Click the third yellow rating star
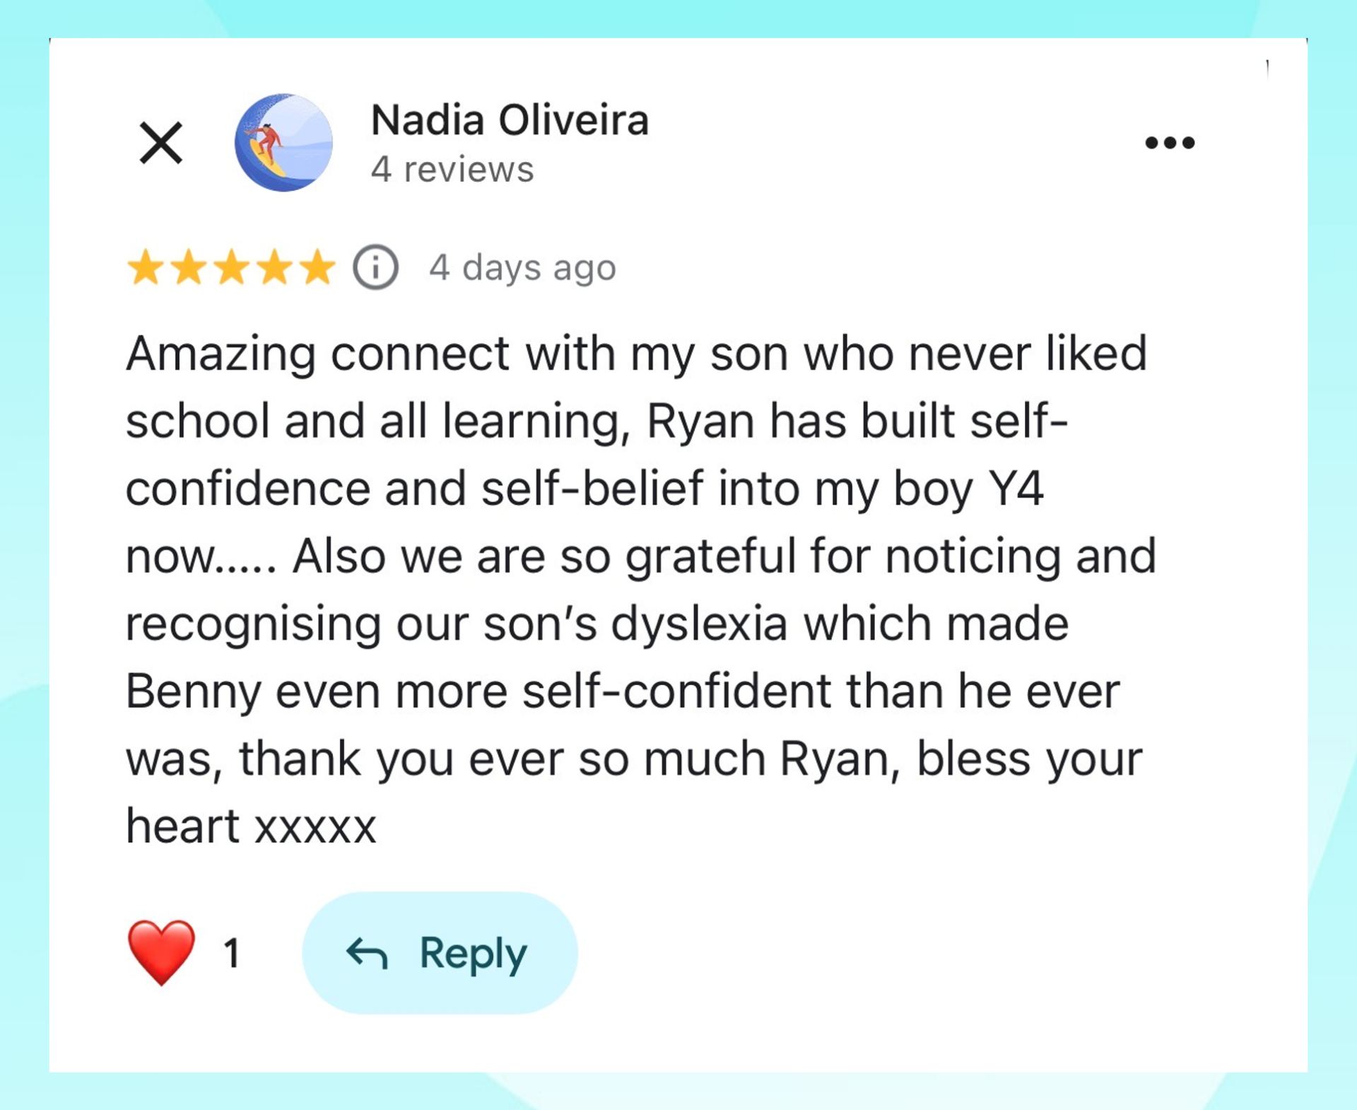This screenshot has height=1110, width=1357. click(x=232, y=268)
